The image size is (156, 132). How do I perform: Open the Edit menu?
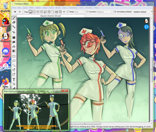[x=19, y=8]
